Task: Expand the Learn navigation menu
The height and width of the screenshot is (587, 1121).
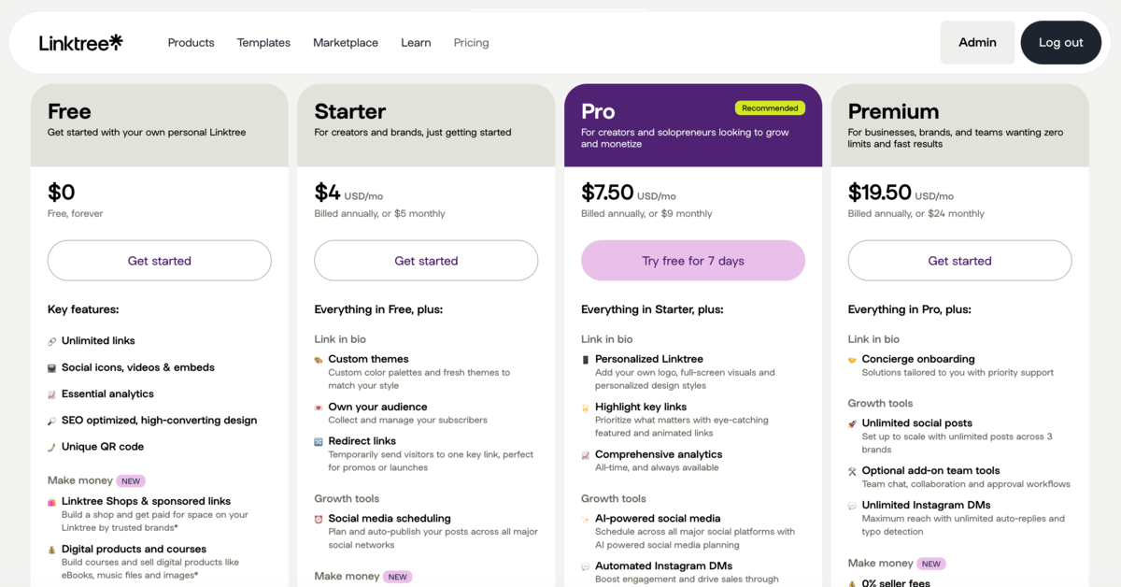Action: tap(416, 43)
